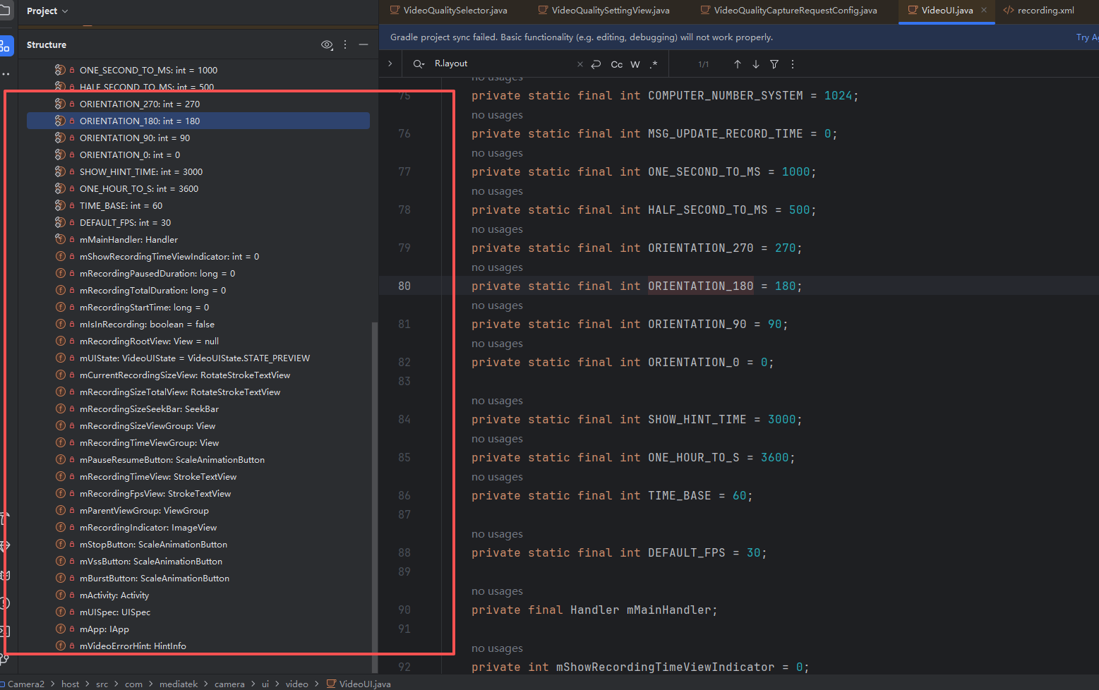Select mIsInRecording: boolean = false row

click(198, 324)
